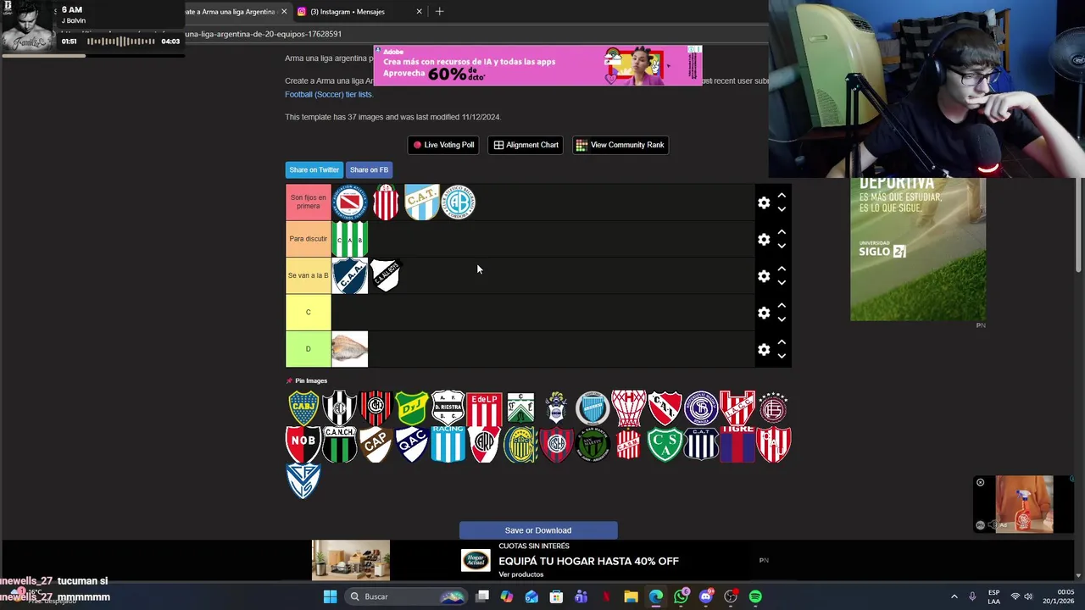Select the Vélez Sarsfield crest
This screenshot has width=1085, height=610.
pyautogui.click(x=303, y=480)
